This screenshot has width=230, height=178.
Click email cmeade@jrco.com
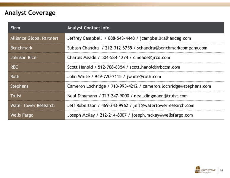pos(151,58)
